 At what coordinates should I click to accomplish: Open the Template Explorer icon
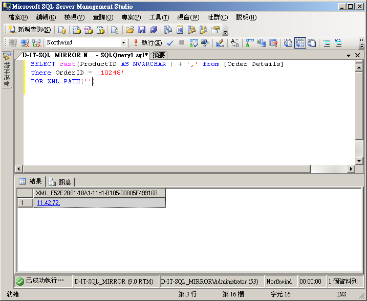[203, 30]
